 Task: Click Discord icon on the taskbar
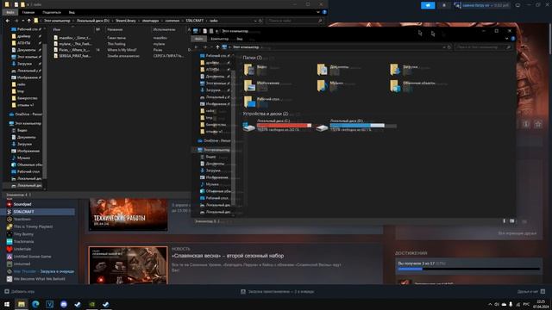click(64, 304)
